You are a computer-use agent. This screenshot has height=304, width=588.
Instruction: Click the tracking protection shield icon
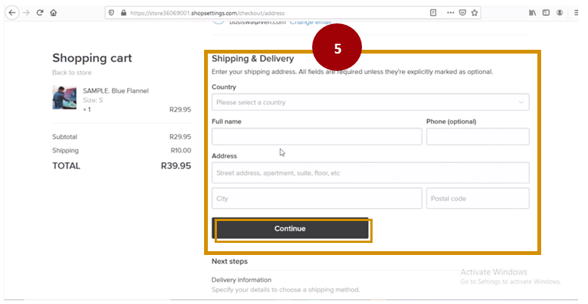111,13
